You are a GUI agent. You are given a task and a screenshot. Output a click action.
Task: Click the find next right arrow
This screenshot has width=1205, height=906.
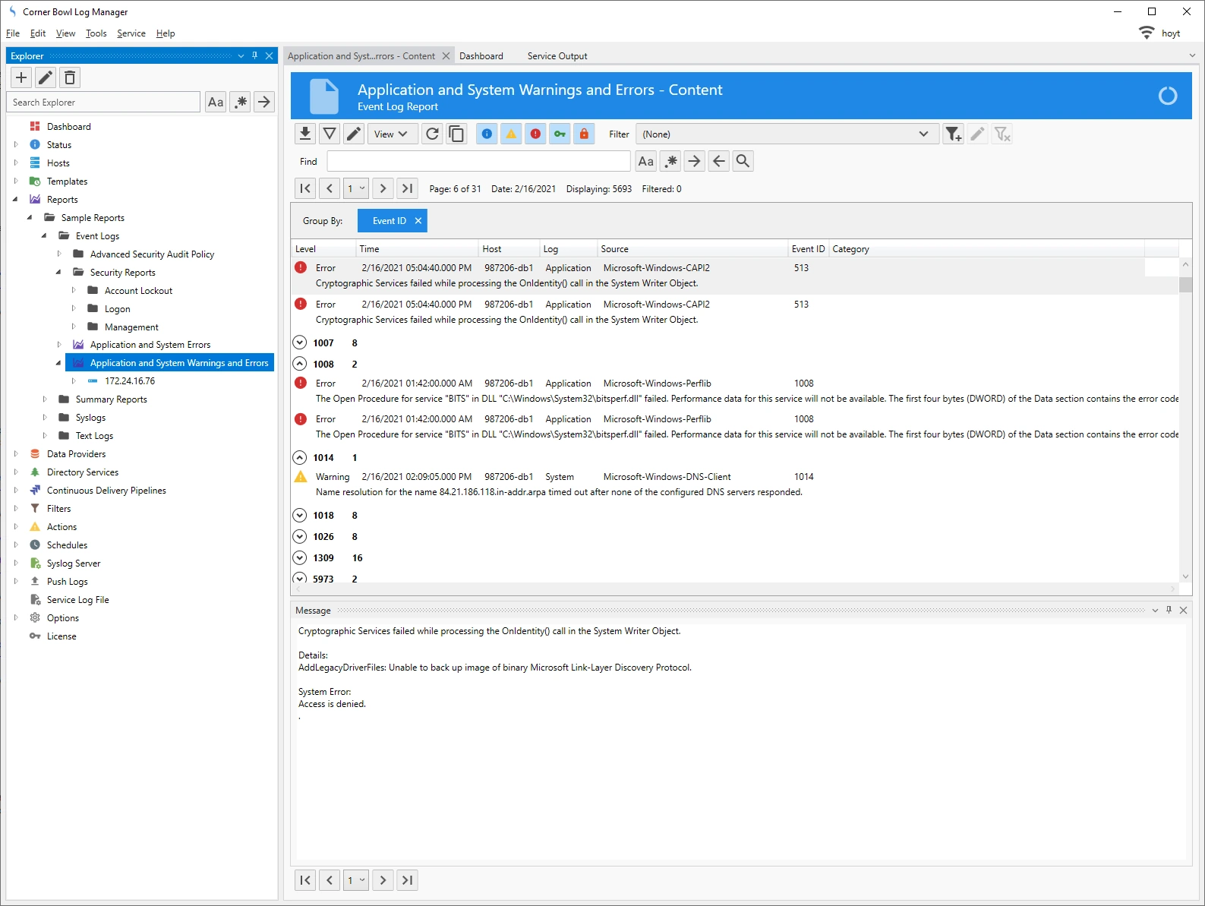695,161
